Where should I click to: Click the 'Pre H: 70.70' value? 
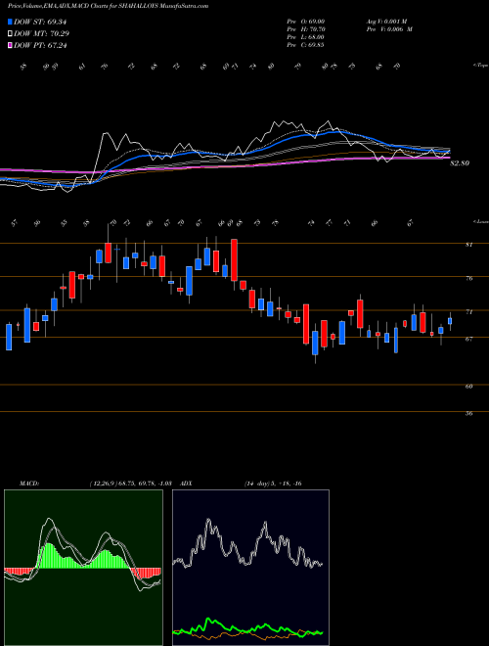[305, 29]
